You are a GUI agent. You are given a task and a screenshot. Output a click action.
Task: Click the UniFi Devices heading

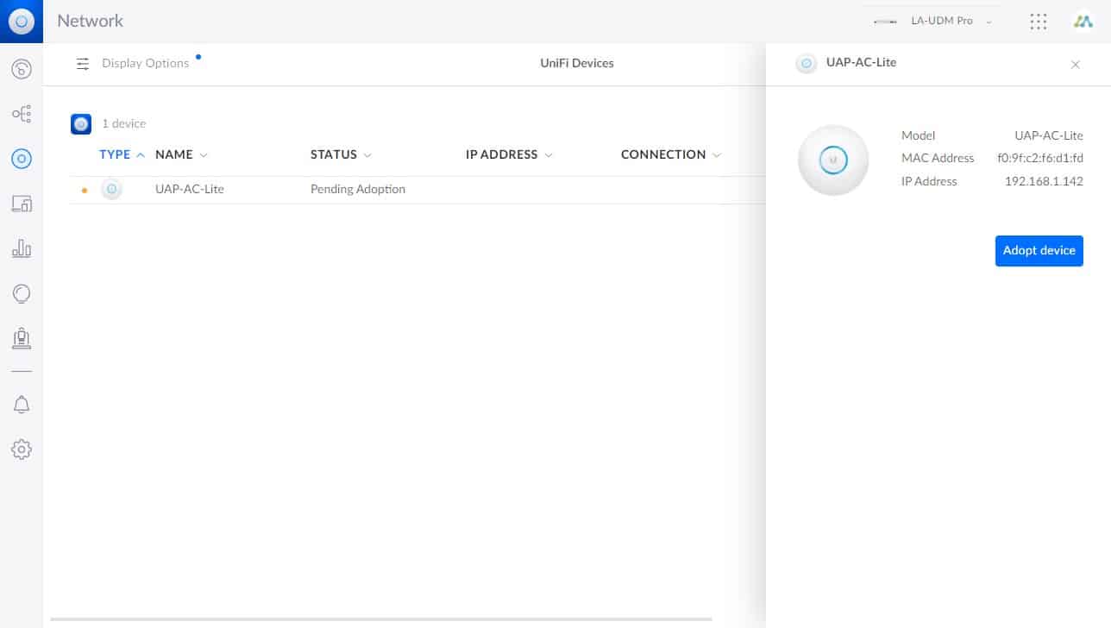click(576, 63)
